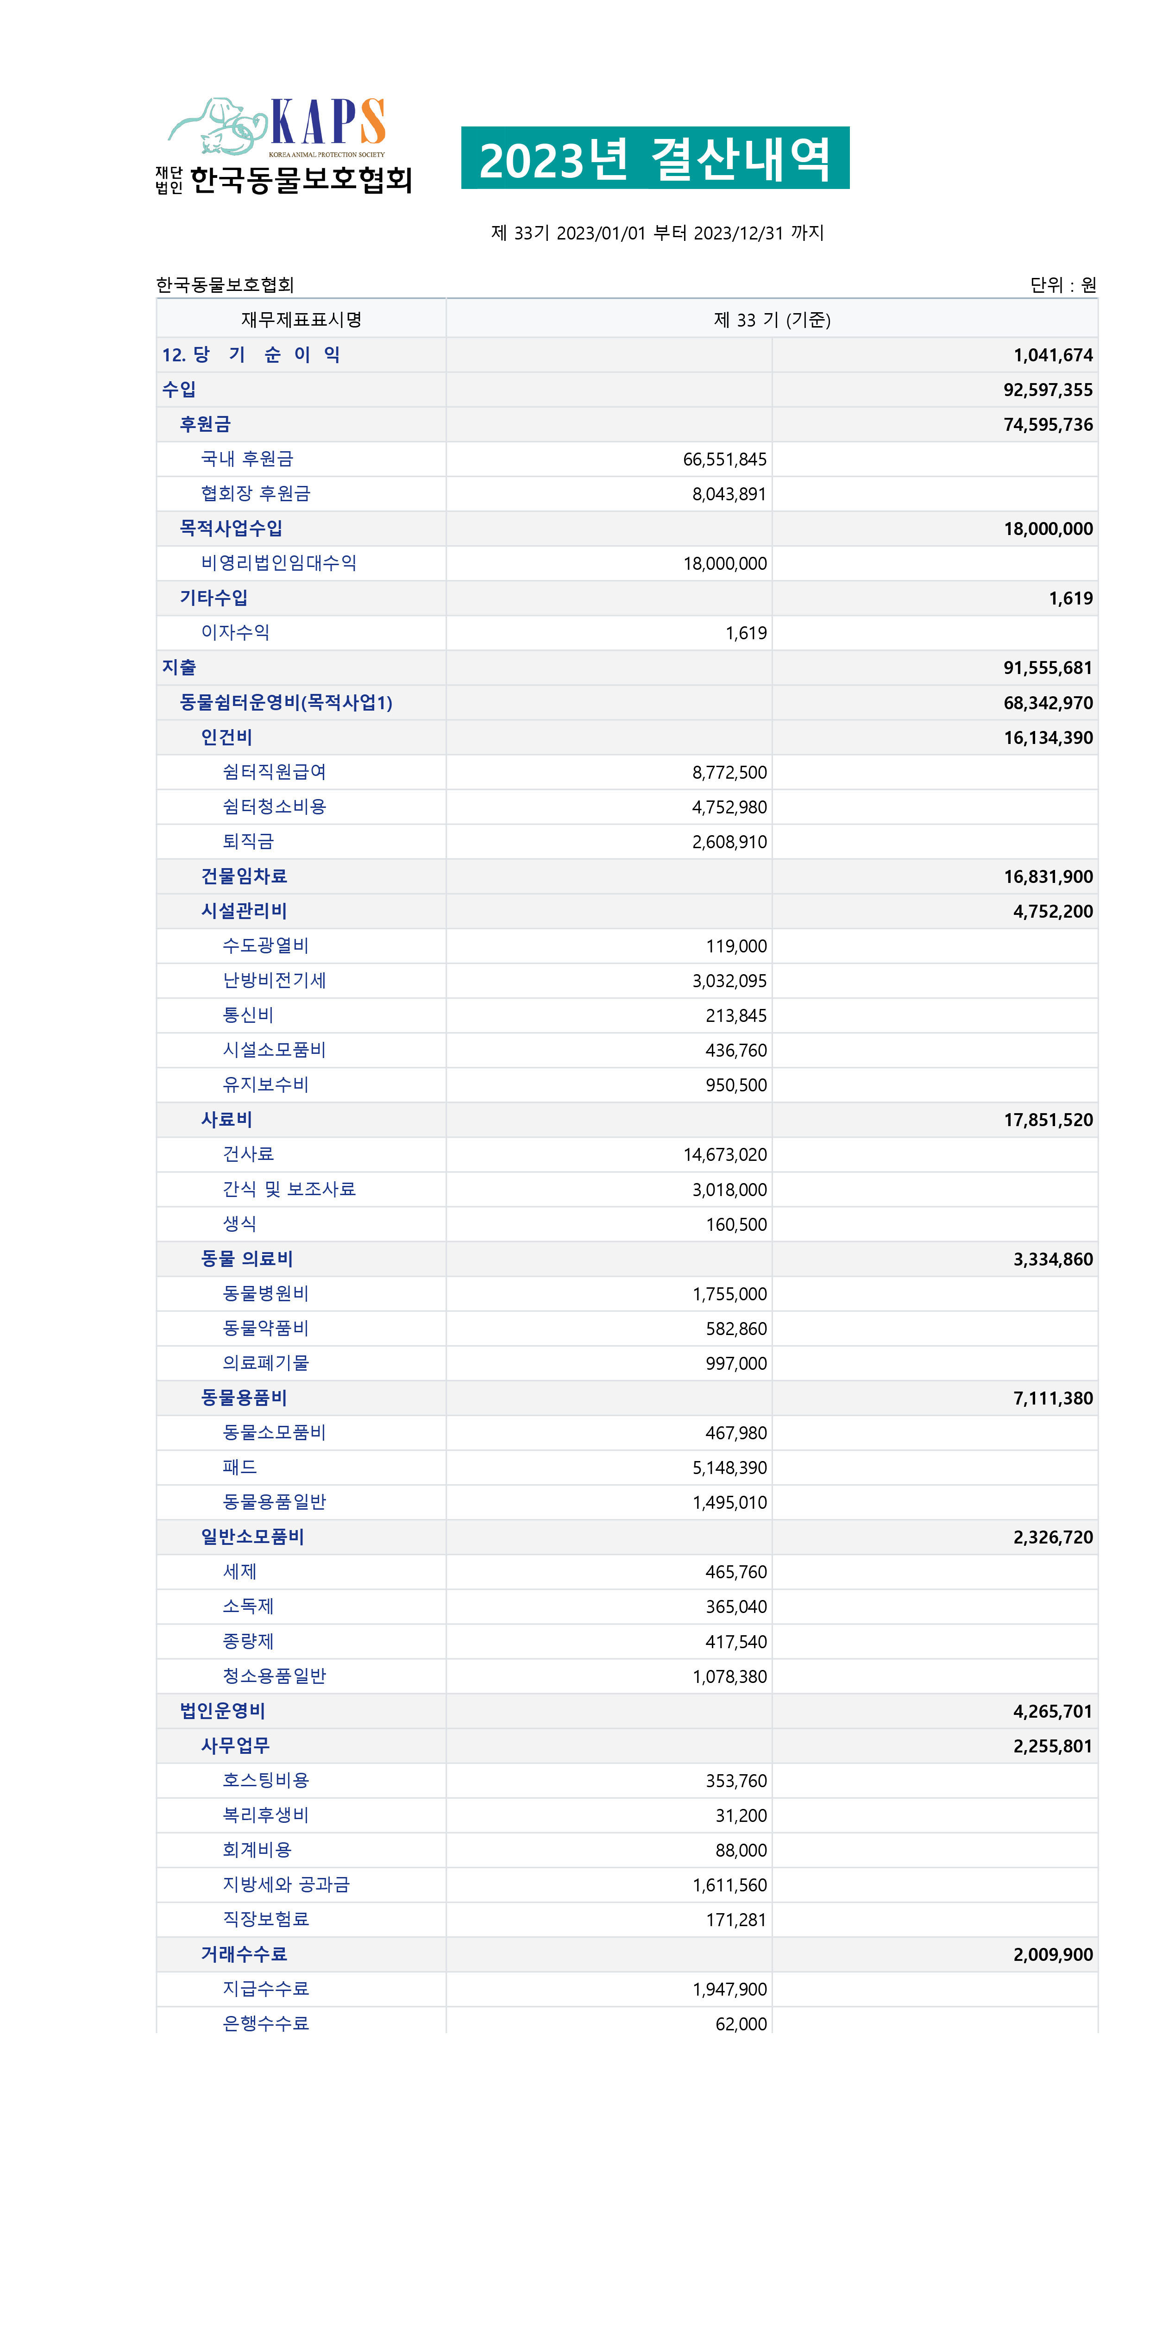The image size is (1150, 2331).
Task: Select the 법인운영비 section row
Action: click(x=222, y=1711)
